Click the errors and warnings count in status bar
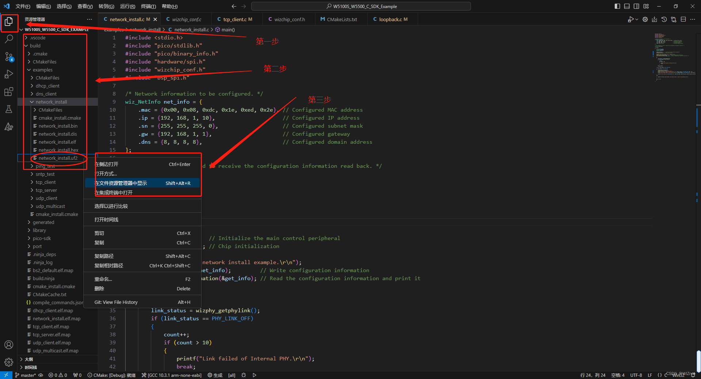The width and height of the screenshot is (701, 379). point(58,375)
